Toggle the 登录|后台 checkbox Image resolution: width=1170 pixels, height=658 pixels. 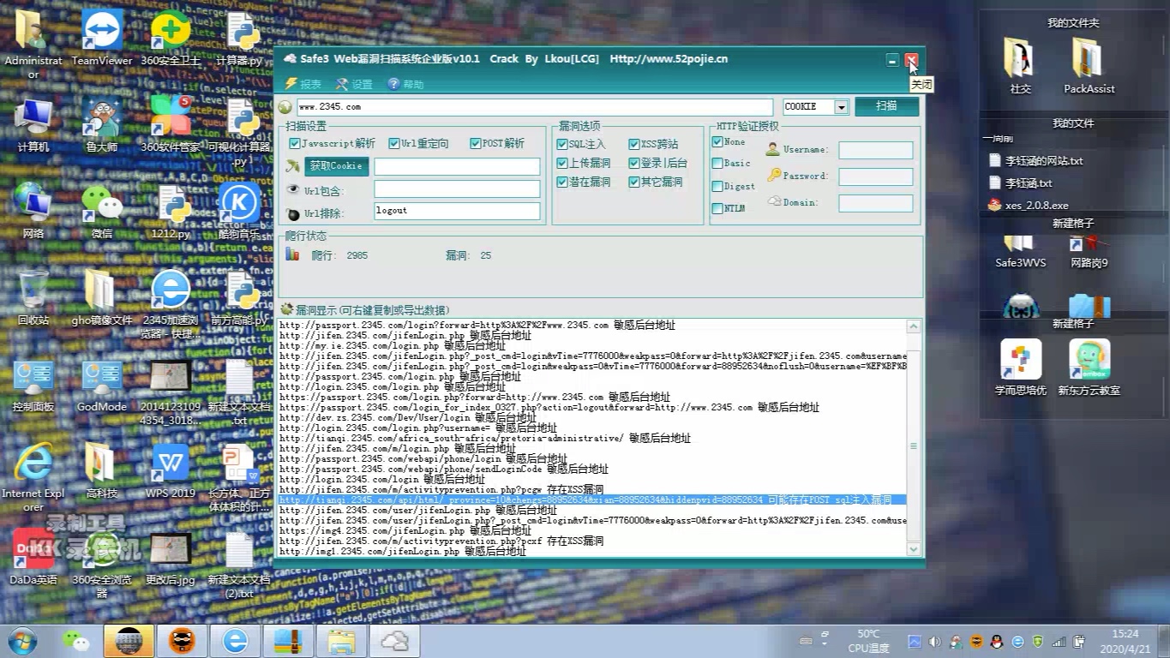(x=634, y=163)
